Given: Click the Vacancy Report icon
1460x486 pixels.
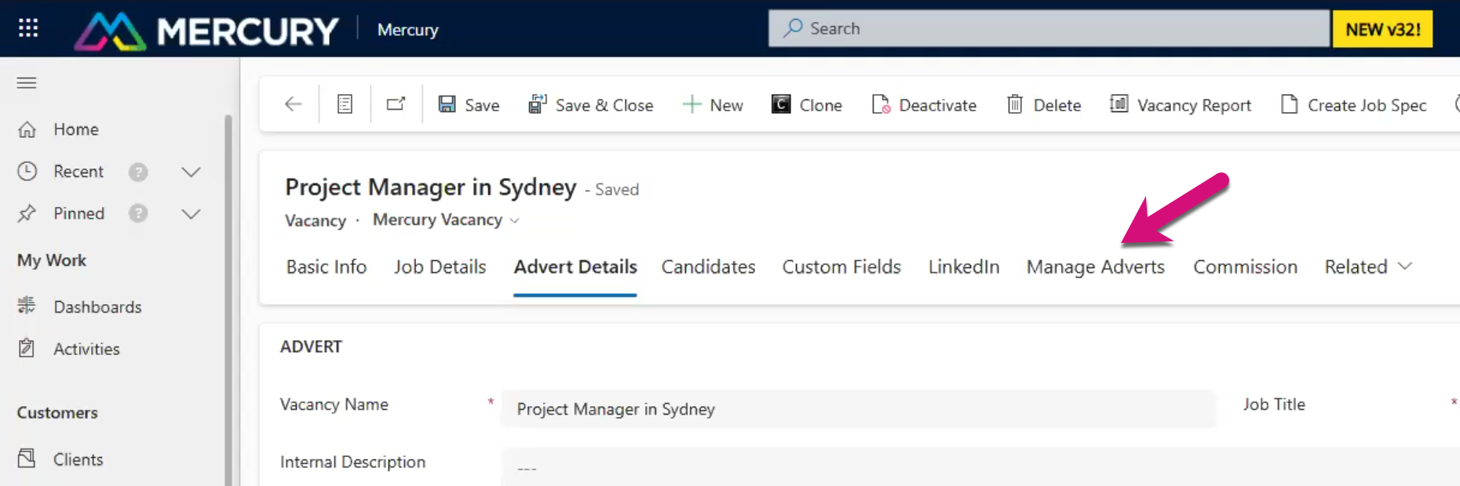Looking at the screenshot, I should 1119,104.
